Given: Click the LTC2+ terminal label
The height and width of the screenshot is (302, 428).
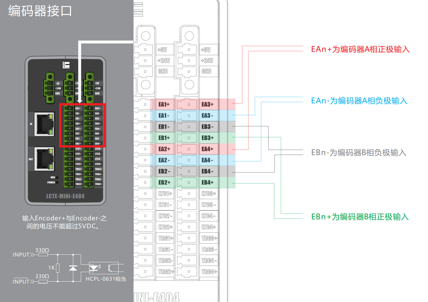Looking at the screenshot, I should (x=165, y=227).
